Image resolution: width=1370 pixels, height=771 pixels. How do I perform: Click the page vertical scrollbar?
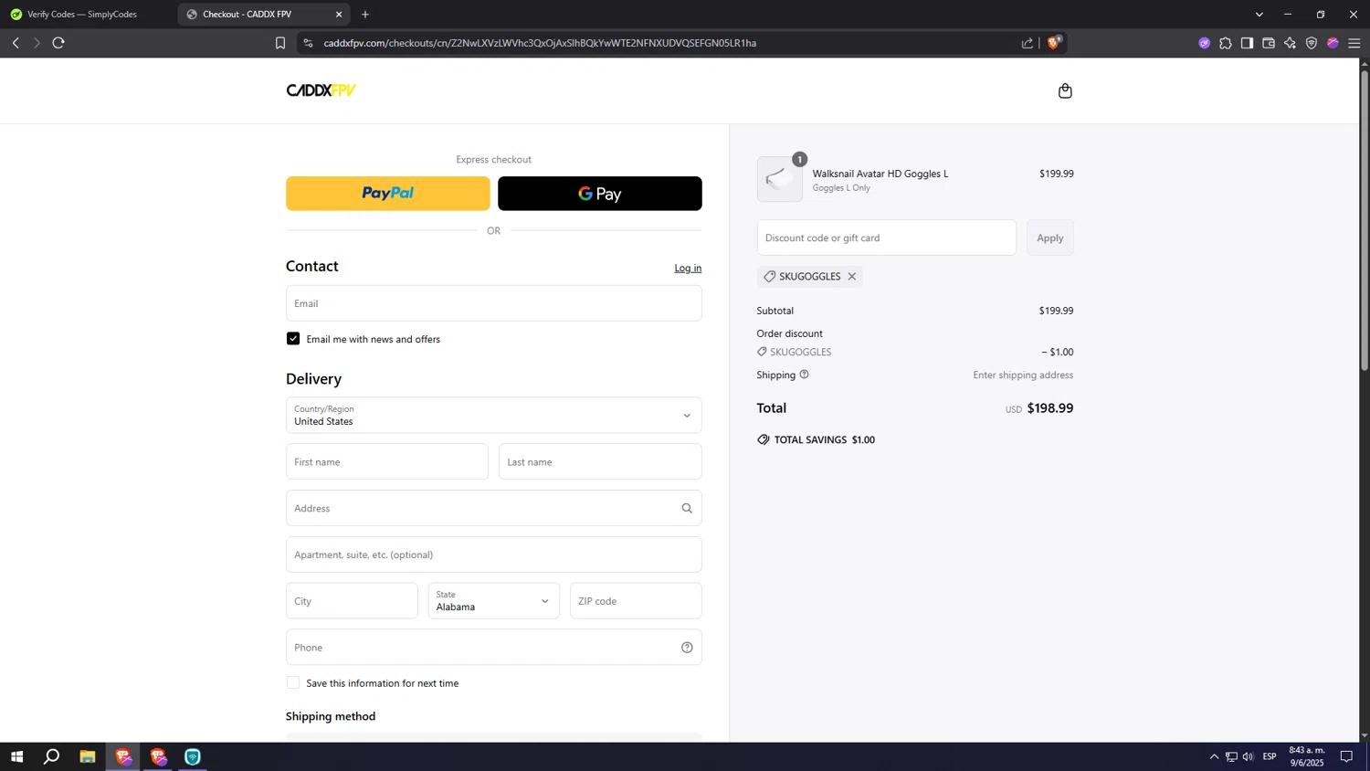tap(1365, 220)
